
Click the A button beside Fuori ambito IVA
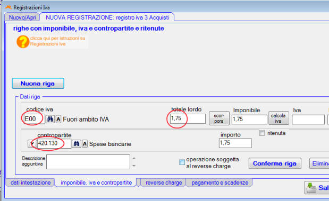pos(58,120)
